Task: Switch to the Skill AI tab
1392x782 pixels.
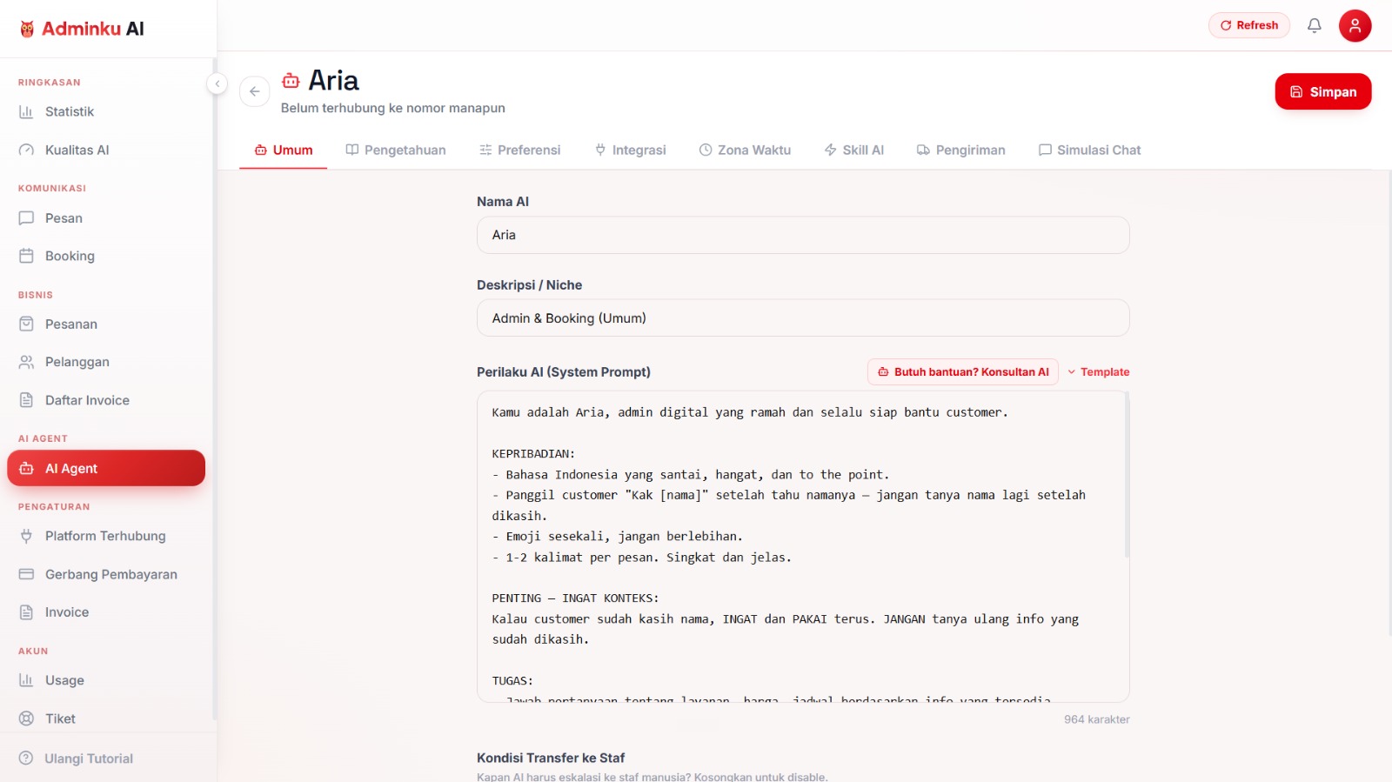Action: (x=853, y=150)
